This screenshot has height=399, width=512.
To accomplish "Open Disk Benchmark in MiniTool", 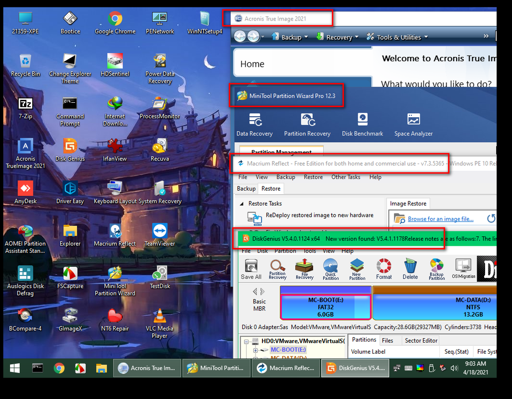I will point(363,125).
